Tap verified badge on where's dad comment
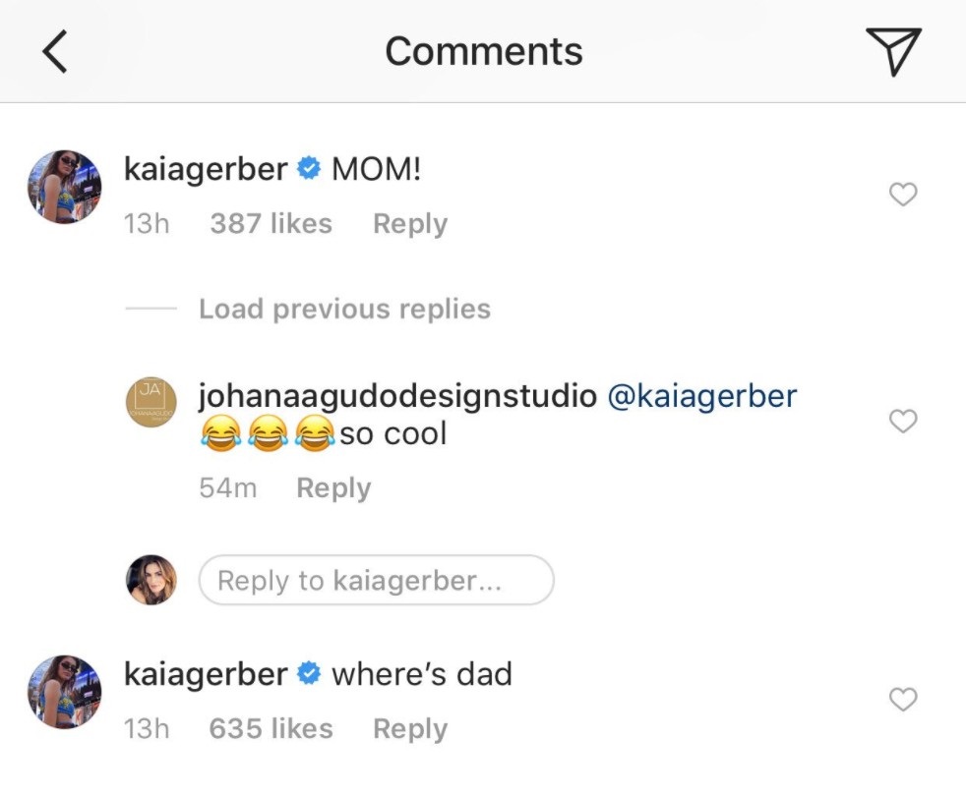The image size is (966, 797). (x=309, y=675)
